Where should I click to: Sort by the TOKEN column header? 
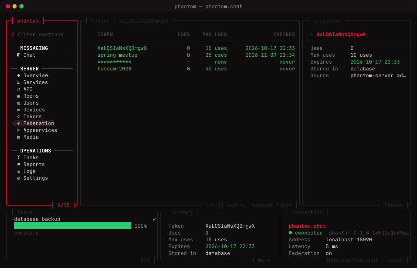click(105, 35)
